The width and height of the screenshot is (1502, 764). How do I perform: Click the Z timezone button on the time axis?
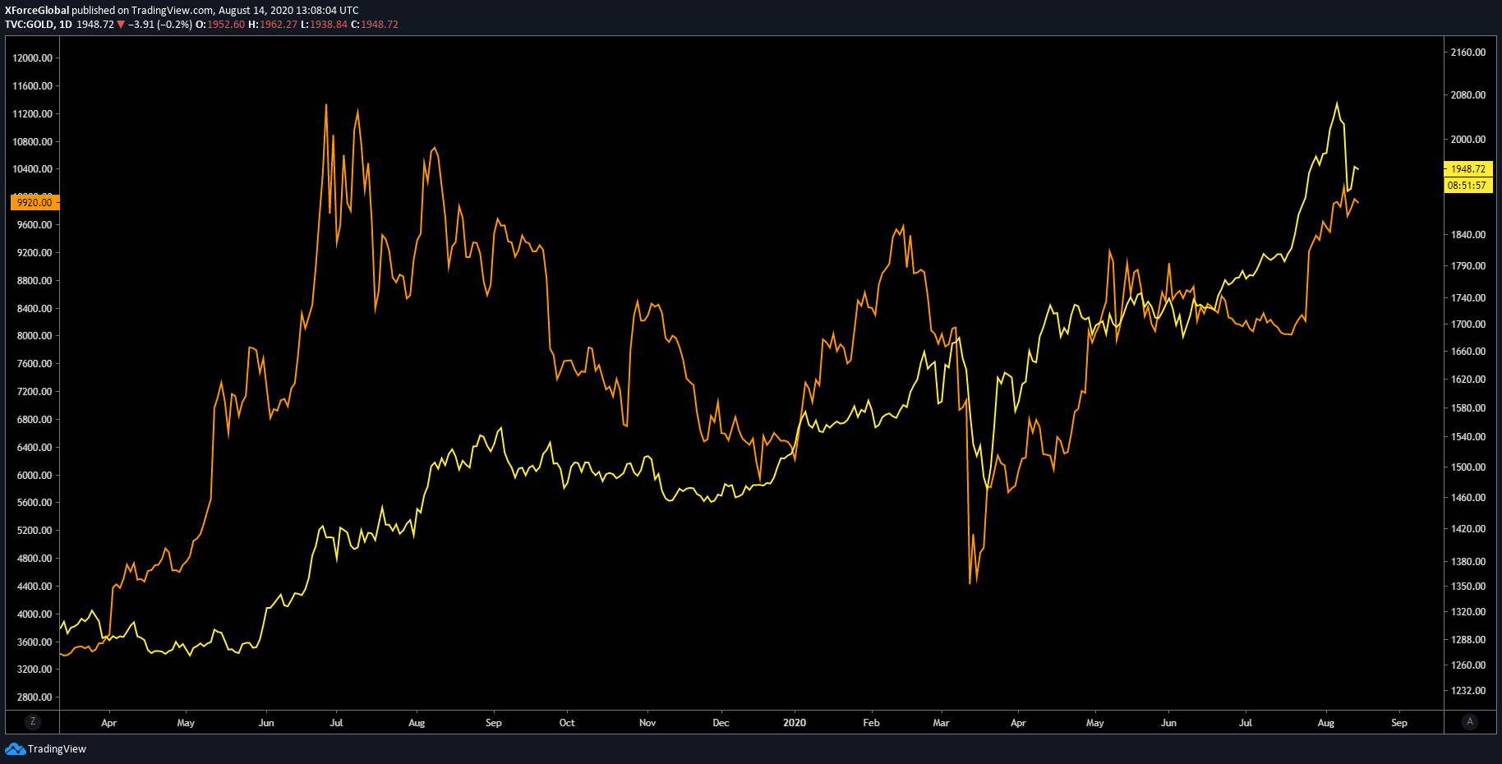coord(33,721)
